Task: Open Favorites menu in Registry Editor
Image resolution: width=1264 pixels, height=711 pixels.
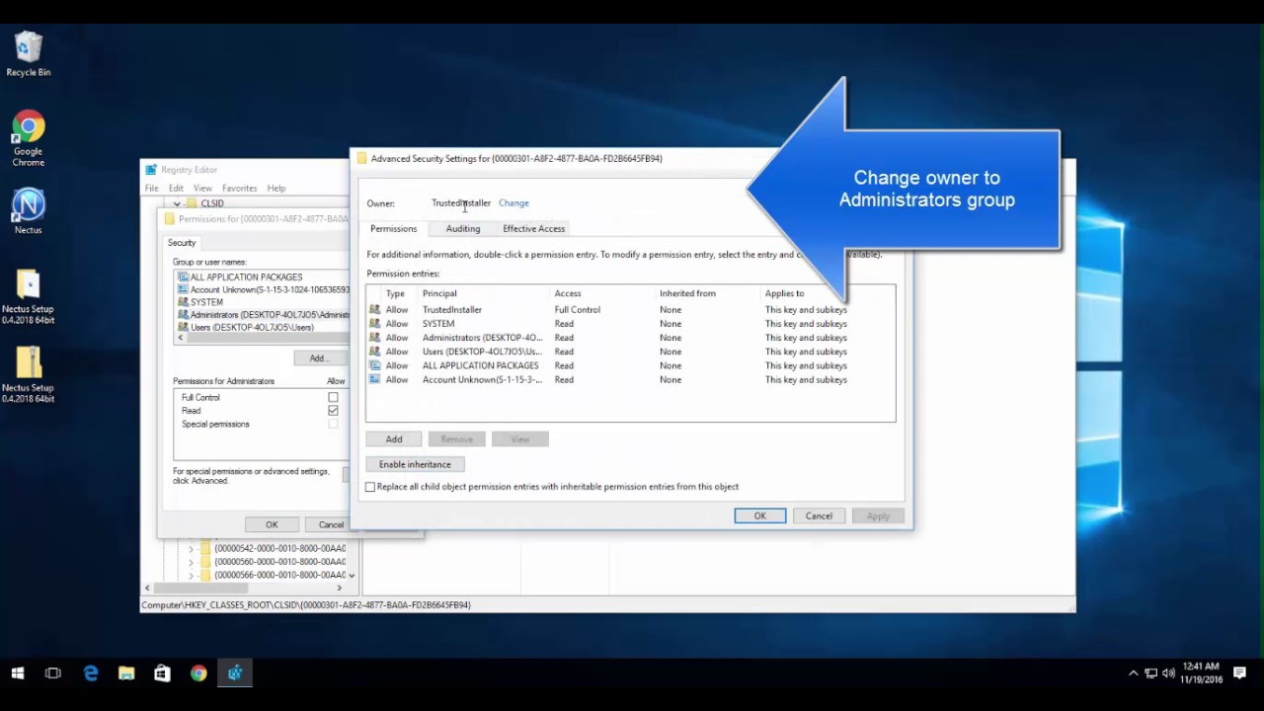Action: pyautogui.click(x=240, y=188)
